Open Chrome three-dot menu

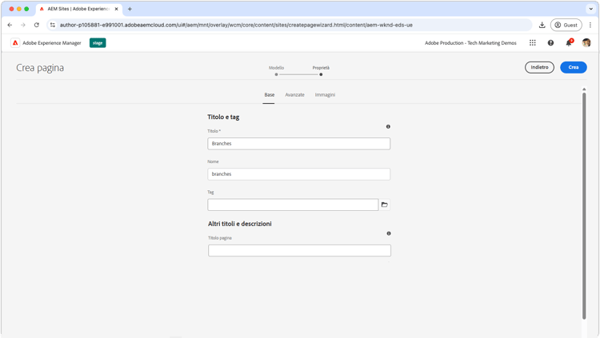590,25
